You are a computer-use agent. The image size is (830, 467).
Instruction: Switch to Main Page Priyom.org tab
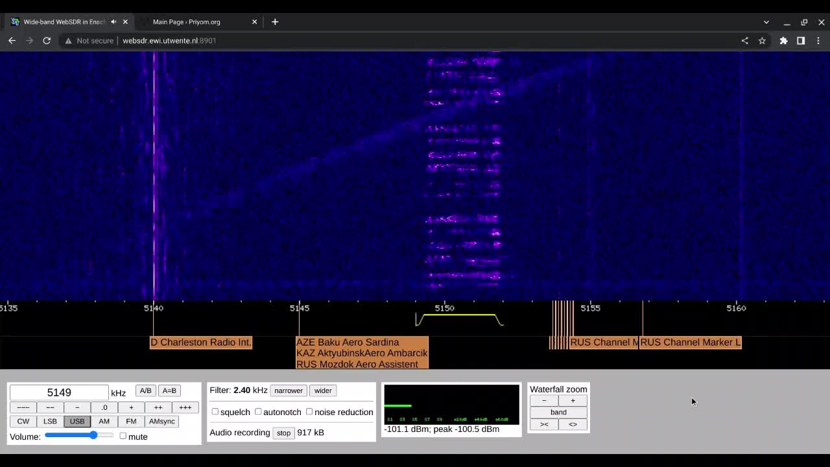tap(198, 21)
